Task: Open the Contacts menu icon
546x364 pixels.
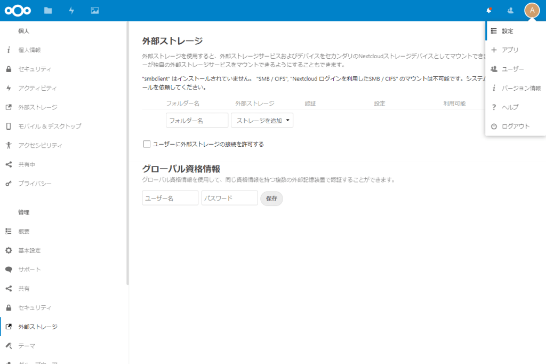Action: coord(510,11)
